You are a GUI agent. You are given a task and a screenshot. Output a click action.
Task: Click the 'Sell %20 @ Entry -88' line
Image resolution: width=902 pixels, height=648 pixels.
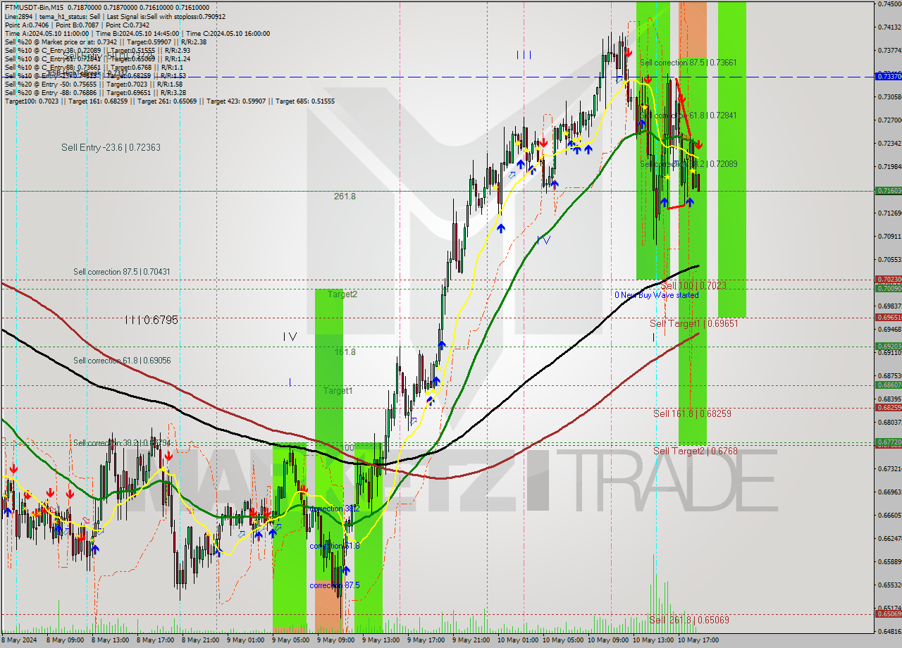[x=95, y=92]
